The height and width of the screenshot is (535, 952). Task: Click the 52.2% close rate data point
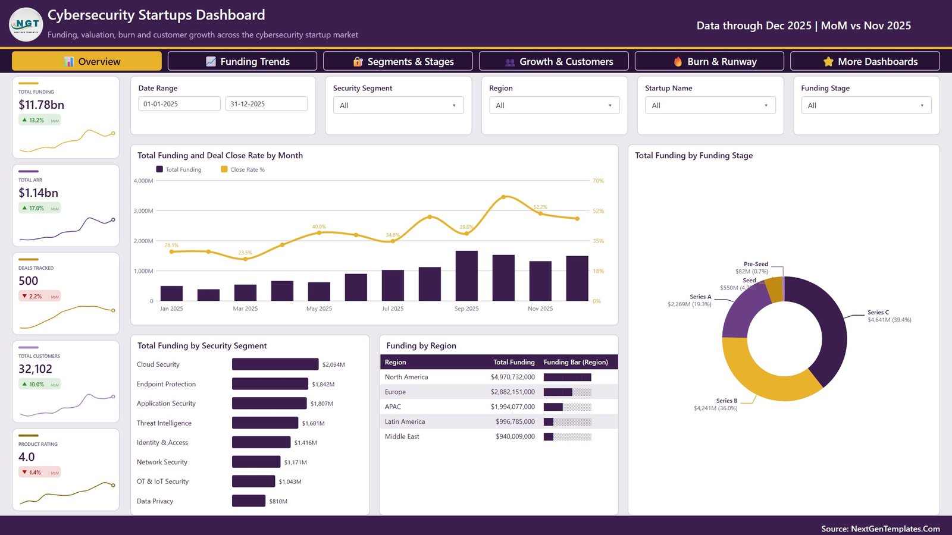[x=540, y=213]
